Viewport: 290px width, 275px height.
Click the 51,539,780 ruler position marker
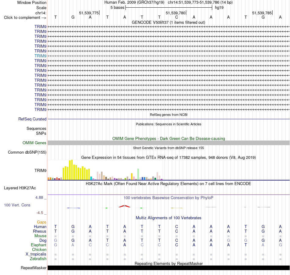[176, 13]
